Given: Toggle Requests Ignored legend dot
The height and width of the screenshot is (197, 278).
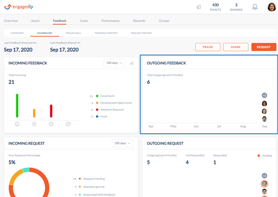Looking at the screenshot, I should (x=80, y=187).
